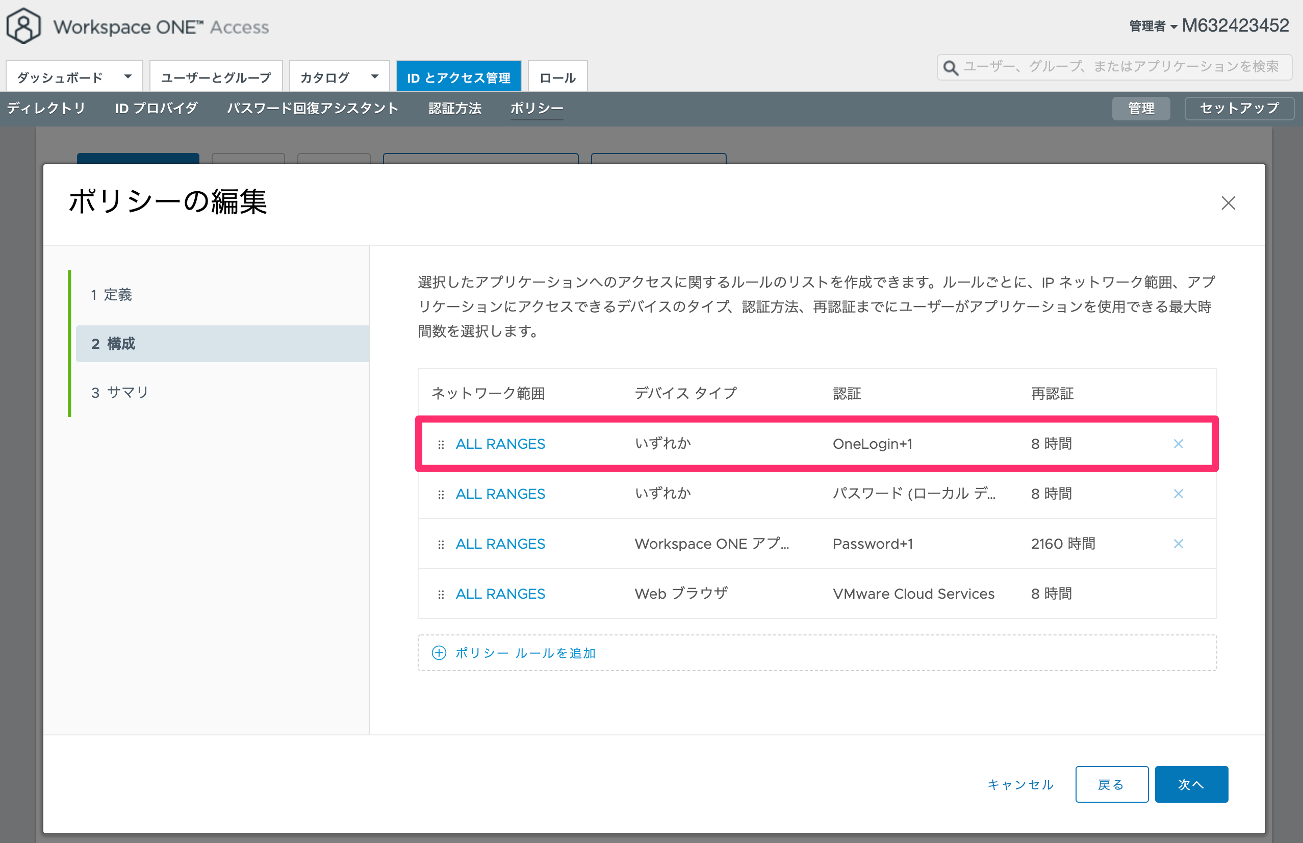Click the 2160 時間 reauthentication cell
Image resolution: width=1303 pixels, height=843 pixels.
(x=1063, y=544)
